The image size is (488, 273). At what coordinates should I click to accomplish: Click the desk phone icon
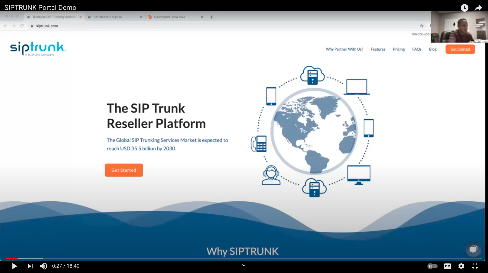click(x=259, y=144)
